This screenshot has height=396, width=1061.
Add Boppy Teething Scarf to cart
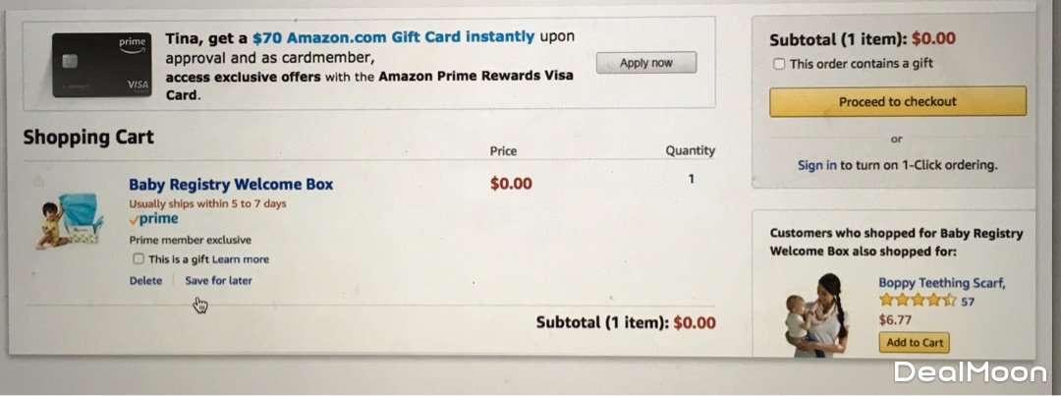[x=915, y=343]
